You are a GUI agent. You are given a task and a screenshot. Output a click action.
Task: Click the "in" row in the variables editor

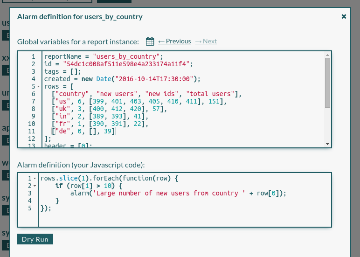pos(100,116)
